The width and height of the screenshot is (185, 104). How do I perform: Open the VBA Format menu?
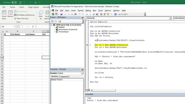[81, 10]
